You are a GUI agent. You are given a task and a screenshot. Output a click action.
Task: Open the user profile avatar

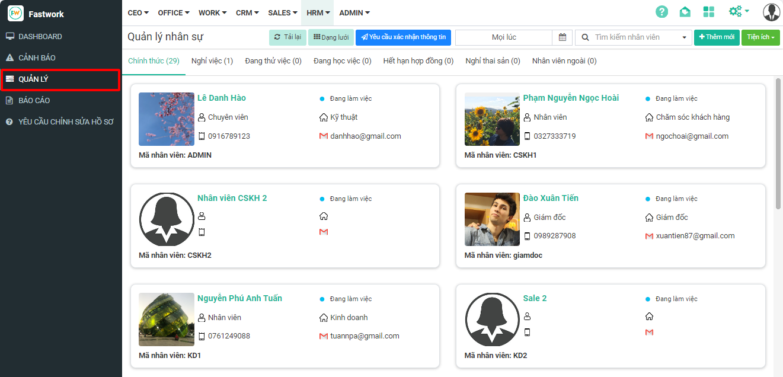point(771,12)
